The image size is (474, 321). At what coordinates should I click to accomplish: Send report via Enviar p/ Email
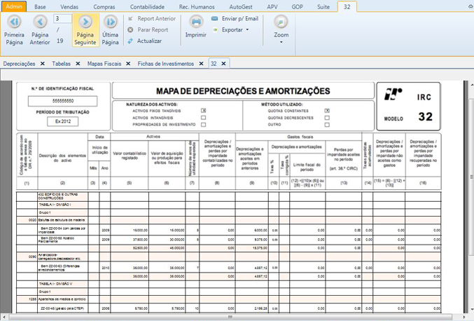pyautogui.click(x=235, y=18)
